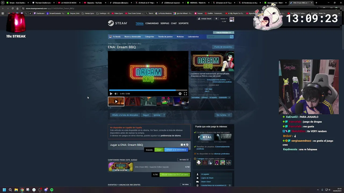The width and height of the screenshot is (344, 193).
Task: Click Añadir a tu lista de deseados
Action: click(x=125, y=115)
